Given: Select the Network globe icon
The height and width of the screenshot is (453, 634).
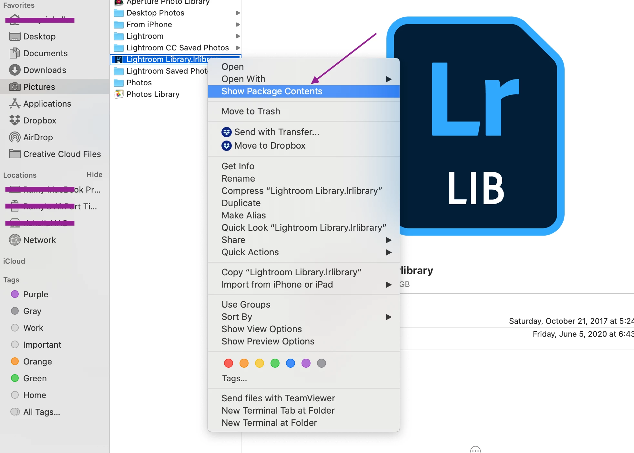Looking at the screenshot, I should coord(15,240).
